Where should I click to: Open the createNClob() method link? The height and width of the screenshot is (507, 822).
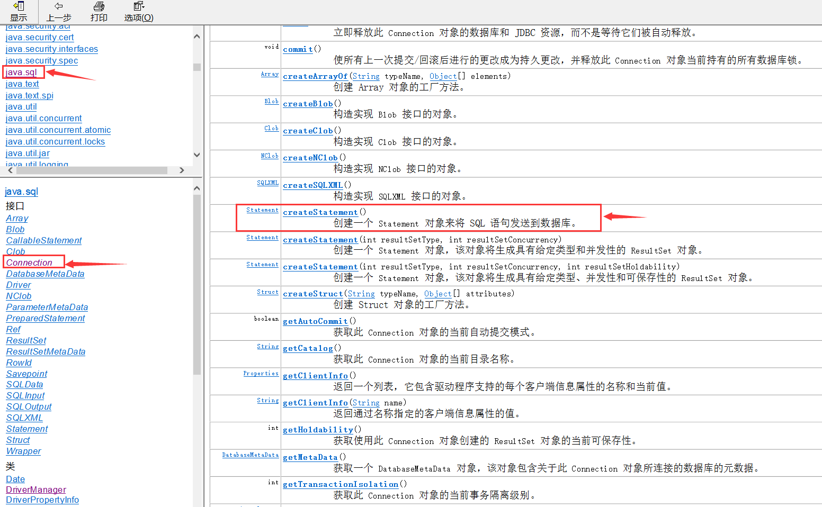point(310,158)
